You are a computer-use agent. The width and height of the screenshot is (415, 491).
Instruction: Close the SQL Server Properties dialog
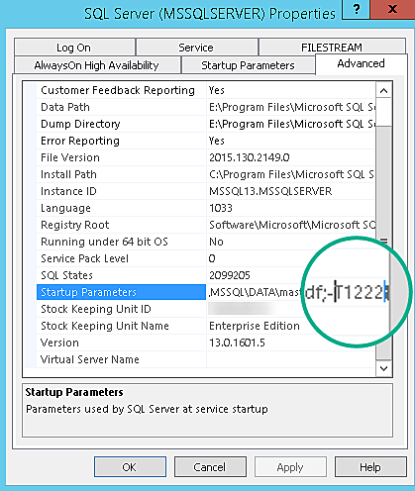tap(392, 9)
